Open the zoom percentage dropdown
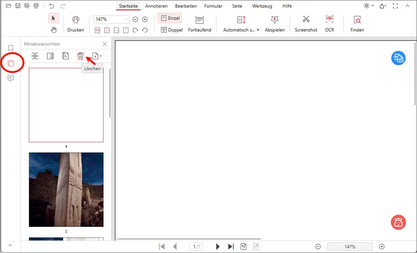 point(125,19)
